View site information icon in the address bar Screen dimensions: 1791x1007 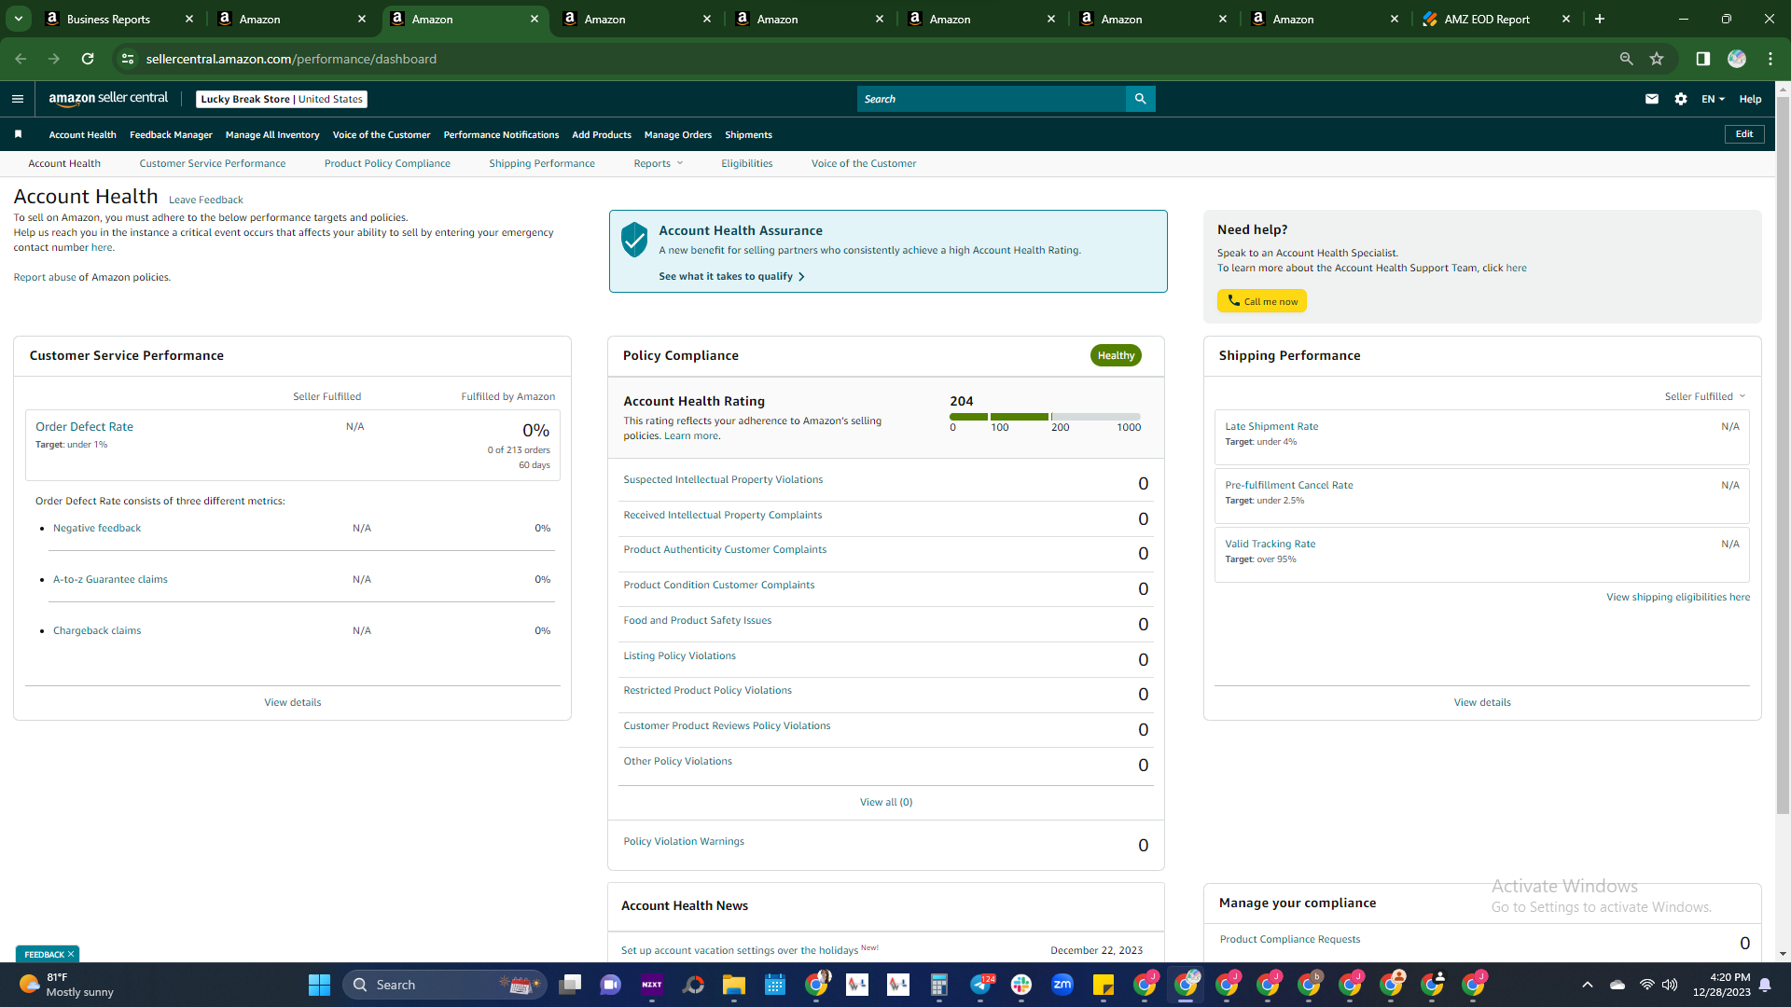coord(128,59)
